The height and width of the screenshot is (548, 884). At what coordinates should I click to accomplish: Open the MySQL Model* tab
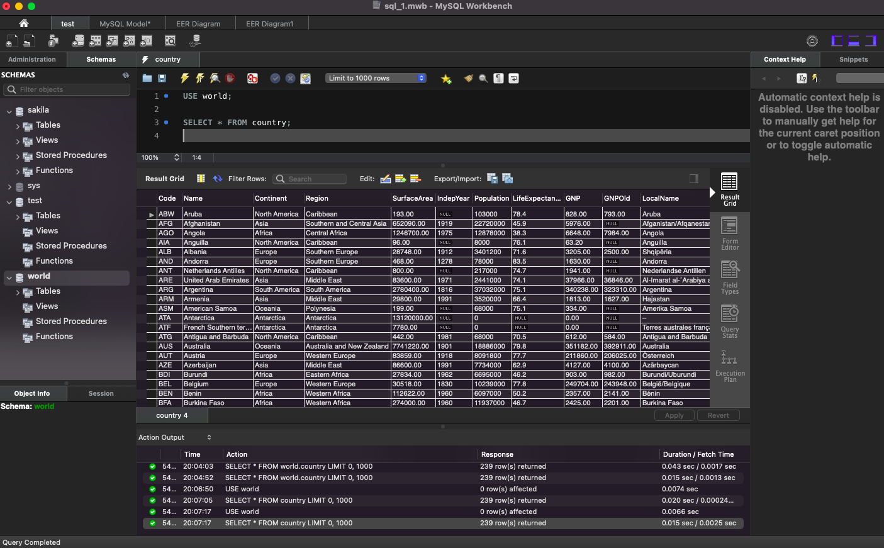pyautogui.click(x=125, y=24)
